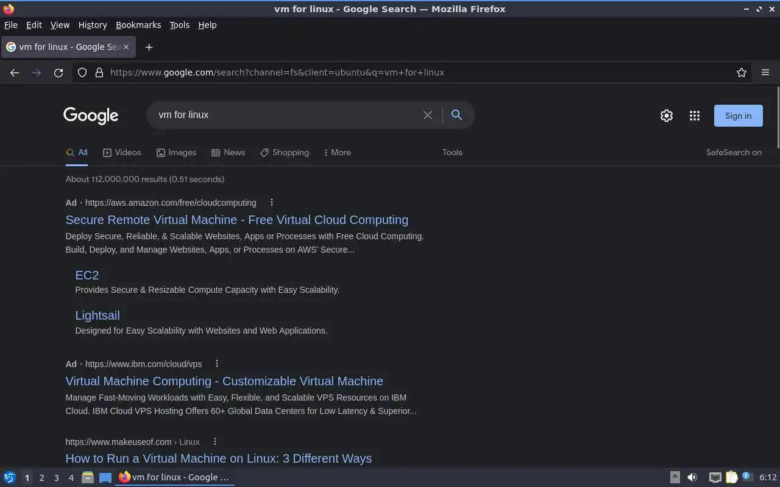Open the Tools menu in menu bar

pyautogui.click(x=179, y=25)
